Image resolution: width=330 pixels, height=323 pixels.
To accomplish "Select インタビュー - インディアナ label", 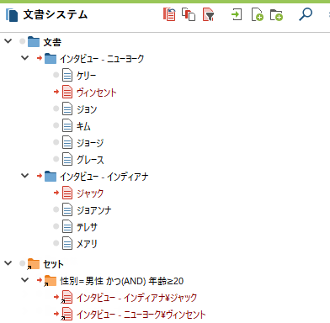I will tap(104, 177).
